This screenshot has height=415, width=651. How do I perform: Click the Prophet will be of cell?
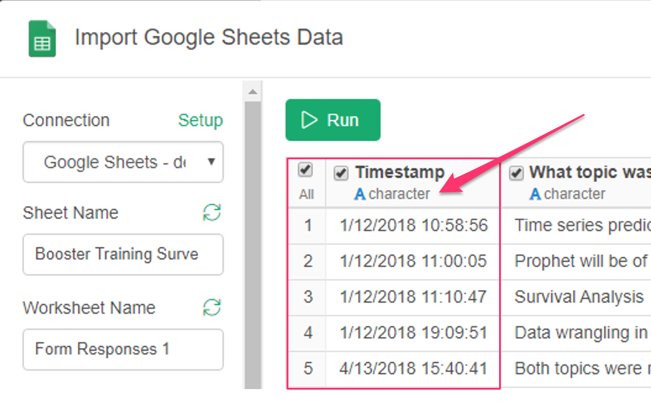[x=576, y=261]
